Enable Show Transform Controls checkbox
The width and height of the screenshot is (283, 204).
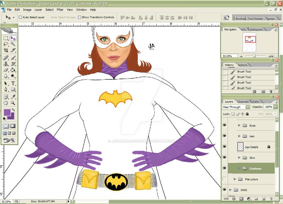pyautogui.click(x=80, y=17)
